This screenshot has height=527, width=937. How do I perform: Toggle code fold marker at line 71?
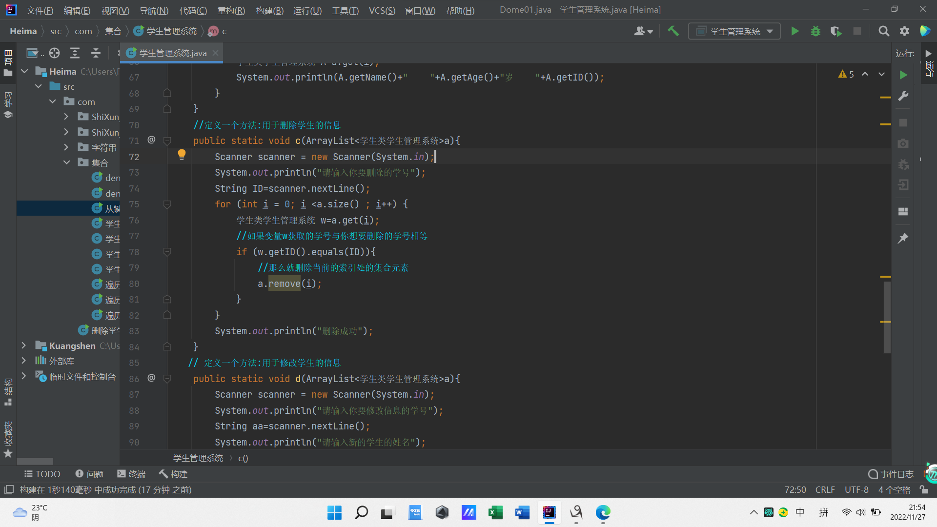[167, 141]
